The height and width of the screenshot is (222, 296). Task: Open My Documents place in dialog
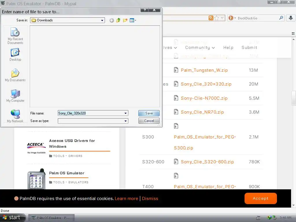[15, 75]
